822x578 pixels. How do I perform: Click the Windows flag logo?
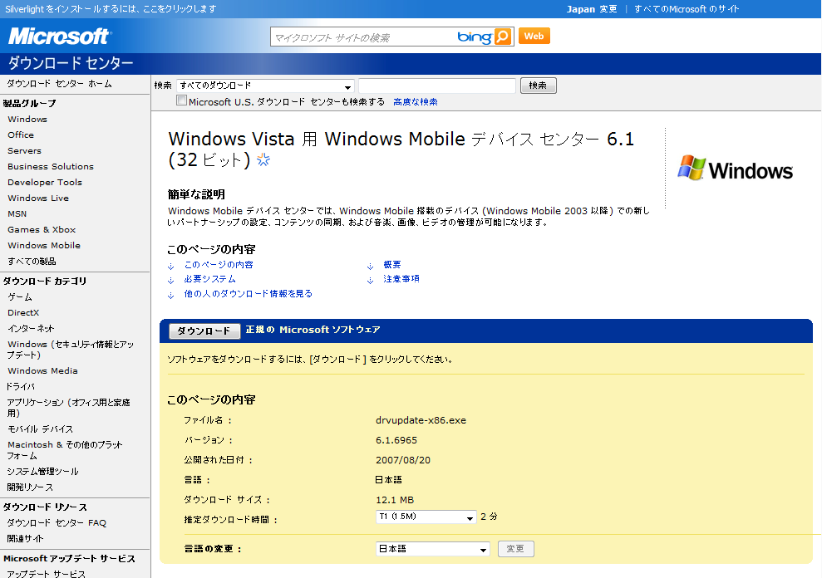pyautogui.click(x=735, y=169)
